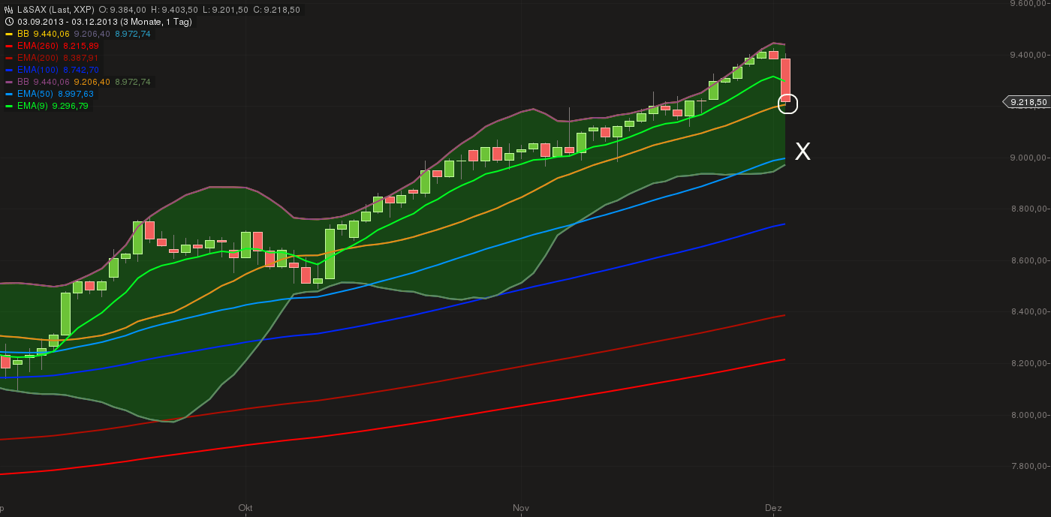The height and width of the screenshot is (517, 1051).
Task: Toggle visibility of the EMA(50) indicator
Action: point(9,94)
